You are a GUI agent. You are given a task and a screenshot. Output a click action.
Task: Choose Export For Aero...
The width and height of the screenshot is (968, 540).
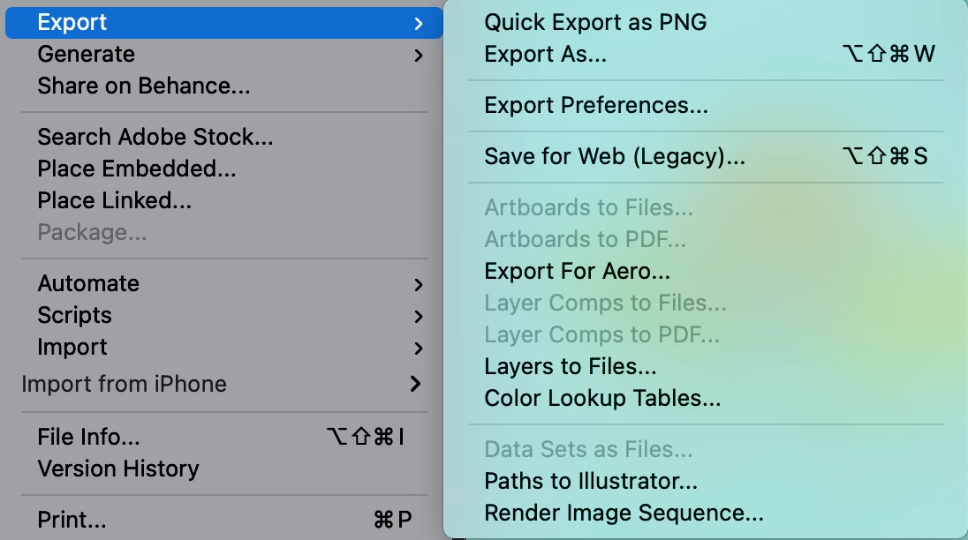(x=706, y=271)
